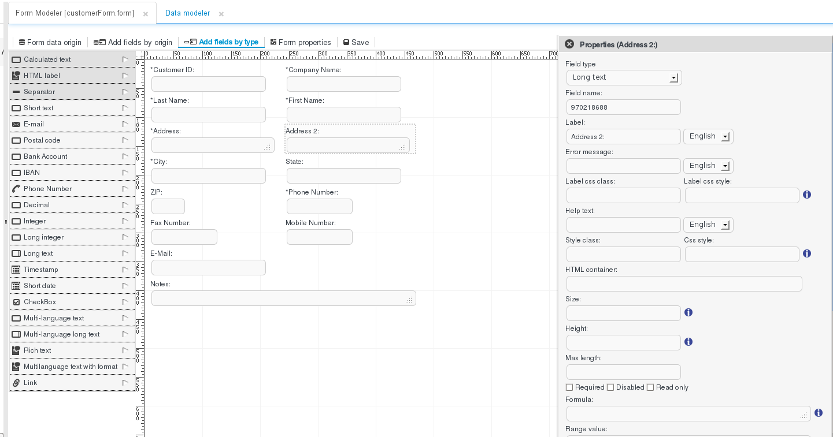Viewport: 833px width, 437px height.
Task: Click the Phone Number field type icon
Action: coord(16,189)
